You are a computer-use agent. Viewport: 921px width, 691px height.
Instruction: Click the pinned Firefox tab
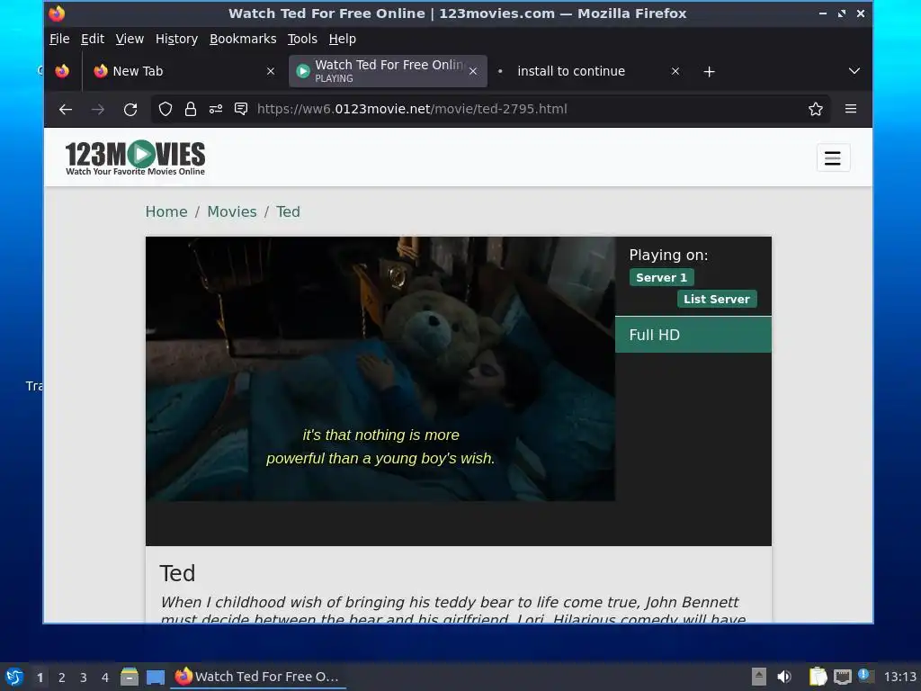click(62, 71)
